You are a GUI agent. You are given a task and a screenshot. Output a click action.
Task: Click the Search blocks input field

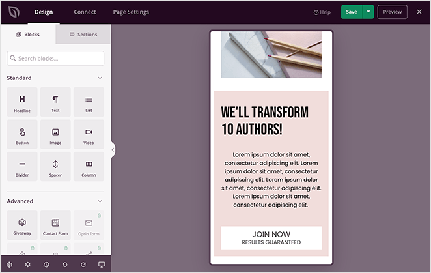[x=55, y=59]
